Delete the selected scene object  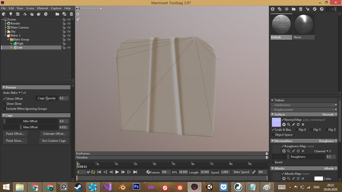[71, 14]
